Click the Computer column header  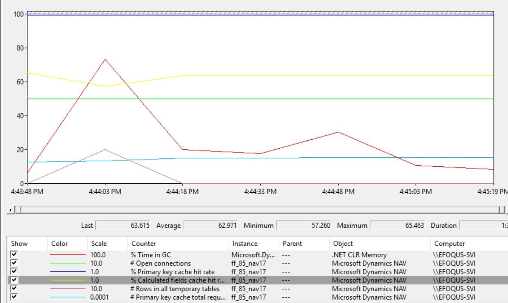point(469,244)
